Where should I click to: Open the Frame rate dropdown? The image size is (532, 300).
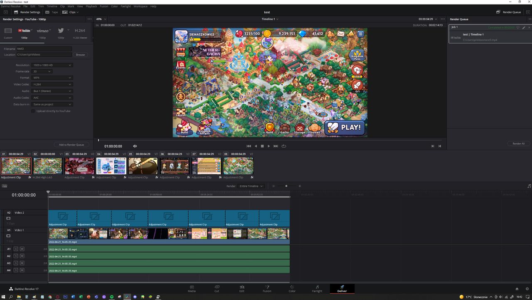[42, 71]
